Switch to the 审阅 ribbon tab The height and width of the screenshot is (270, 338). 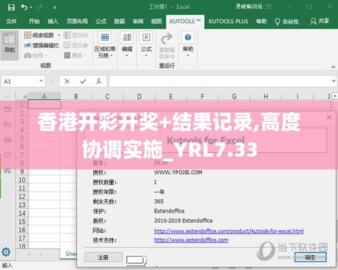138,22
